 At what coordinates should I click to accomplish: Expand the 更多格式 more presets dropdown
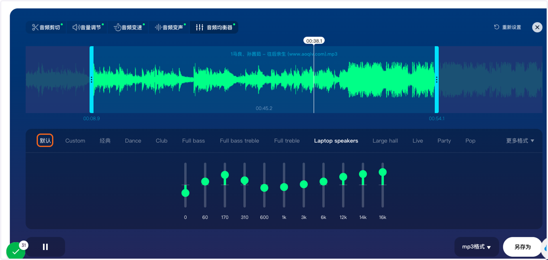click(520, 141)
